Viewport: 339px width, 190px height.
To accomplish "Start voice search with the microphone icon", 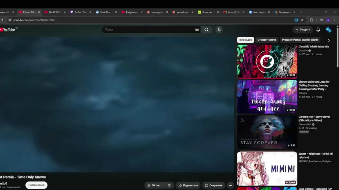I will click(x=219, y=30).
